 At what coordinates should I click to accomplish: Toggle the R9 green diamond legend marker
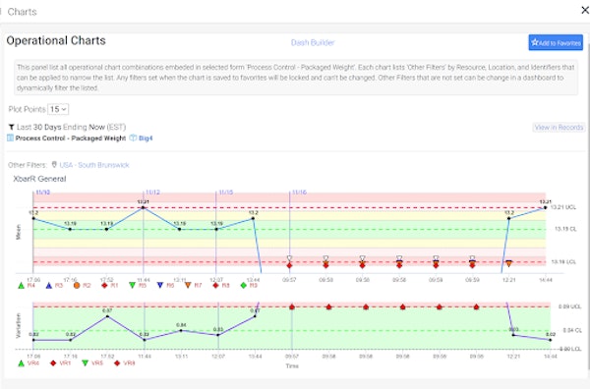click(x=244, y=286)
